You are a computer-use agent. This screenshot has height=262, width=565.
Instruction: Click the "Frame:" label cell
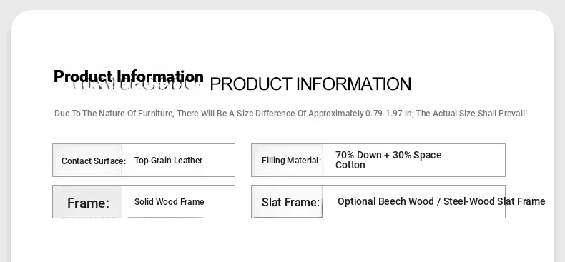pos(87,202)
